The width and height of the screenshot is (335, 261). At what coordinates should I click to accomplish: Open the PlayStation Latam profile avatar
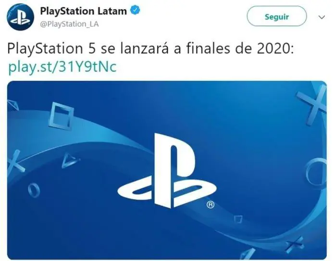(21, 17)
